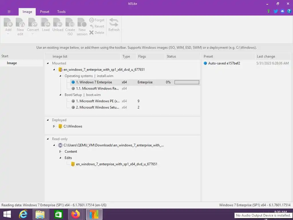This screenshot has width=293, height=220.
Task: Click the Convert image toolbar icon
Action: click(33, 22)
